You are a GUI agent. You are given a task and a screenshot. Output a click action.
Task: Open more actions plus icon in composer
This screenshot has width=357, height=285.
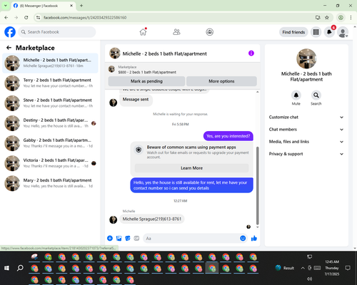110,238
